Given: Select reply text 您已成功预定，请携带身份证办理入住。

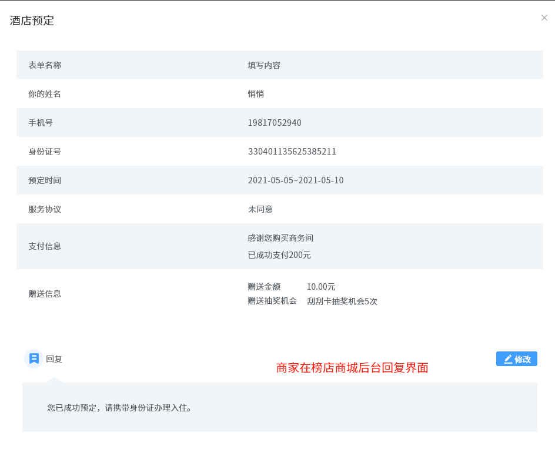Looking at the screenshot, I should click(x=119, y=408).
